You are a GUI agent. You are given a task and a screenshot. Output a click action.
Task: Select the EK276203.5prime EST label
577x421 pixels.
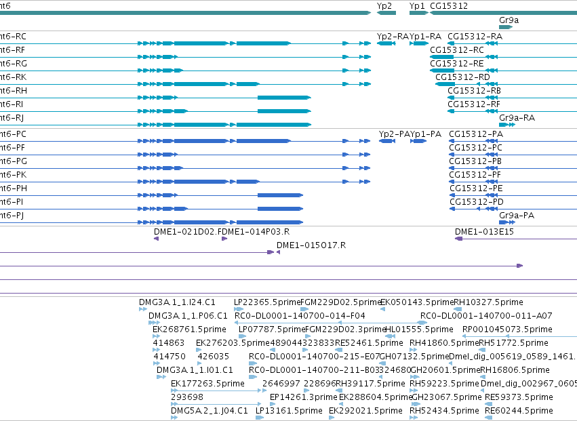pyautogui.click(x=233, y=343)
